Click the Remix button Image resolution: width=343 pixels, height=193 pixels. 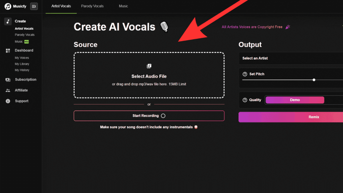coord(291,117)
